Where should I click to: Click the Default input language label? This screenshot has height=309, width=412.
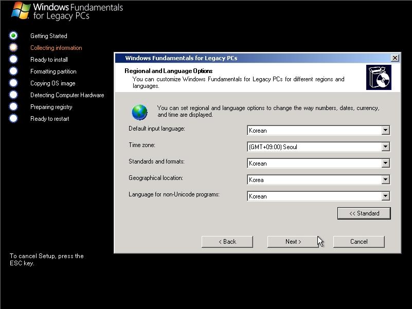tap(156, 129)
